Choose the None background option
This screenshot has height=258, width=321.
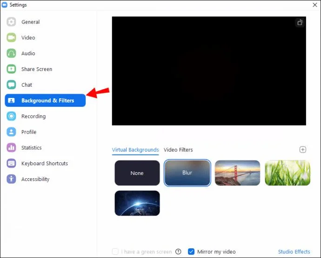click(x=137, y=173)
